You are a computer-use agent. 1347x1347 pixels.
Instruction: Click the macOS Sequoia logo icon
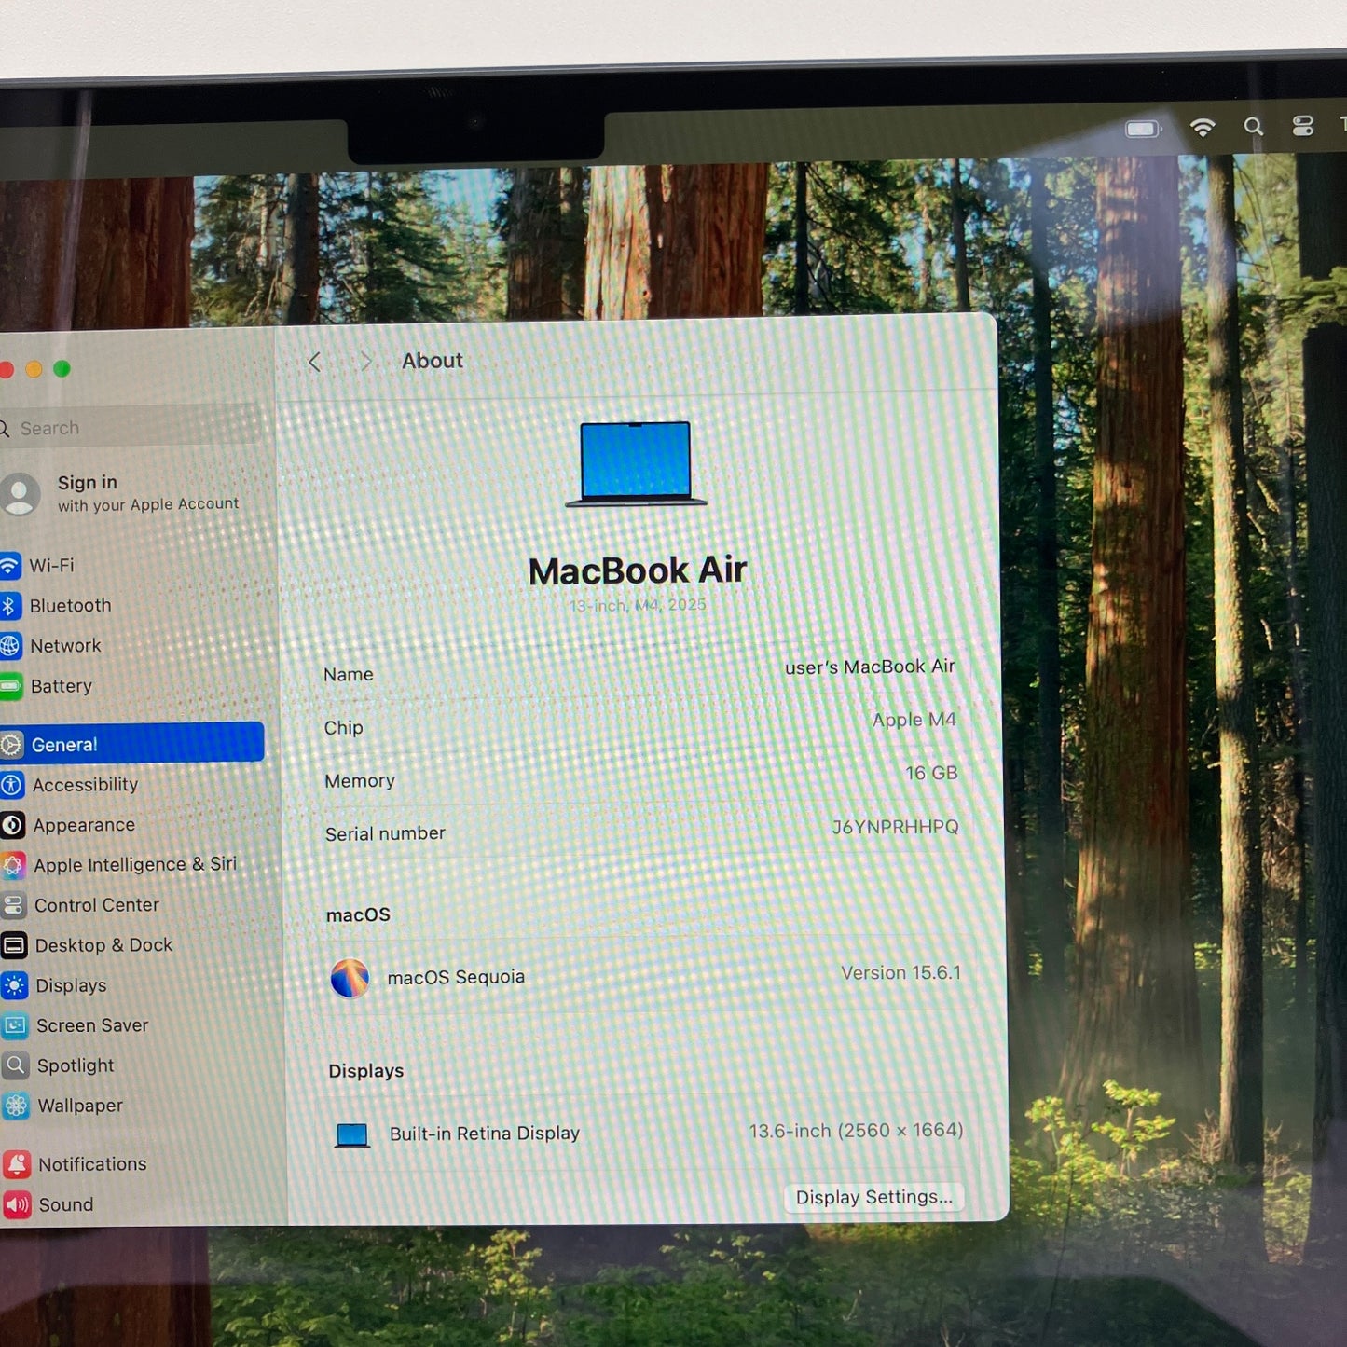[x=350, y=979]
